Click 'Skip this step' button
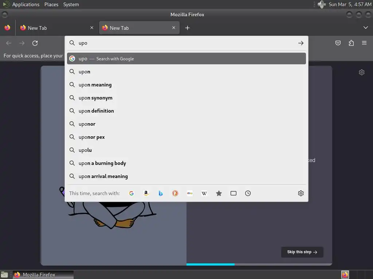 (302, 252)
